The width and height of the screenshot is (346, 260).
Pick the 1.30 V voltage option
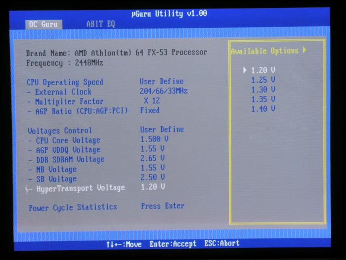(x=263, y=90)
